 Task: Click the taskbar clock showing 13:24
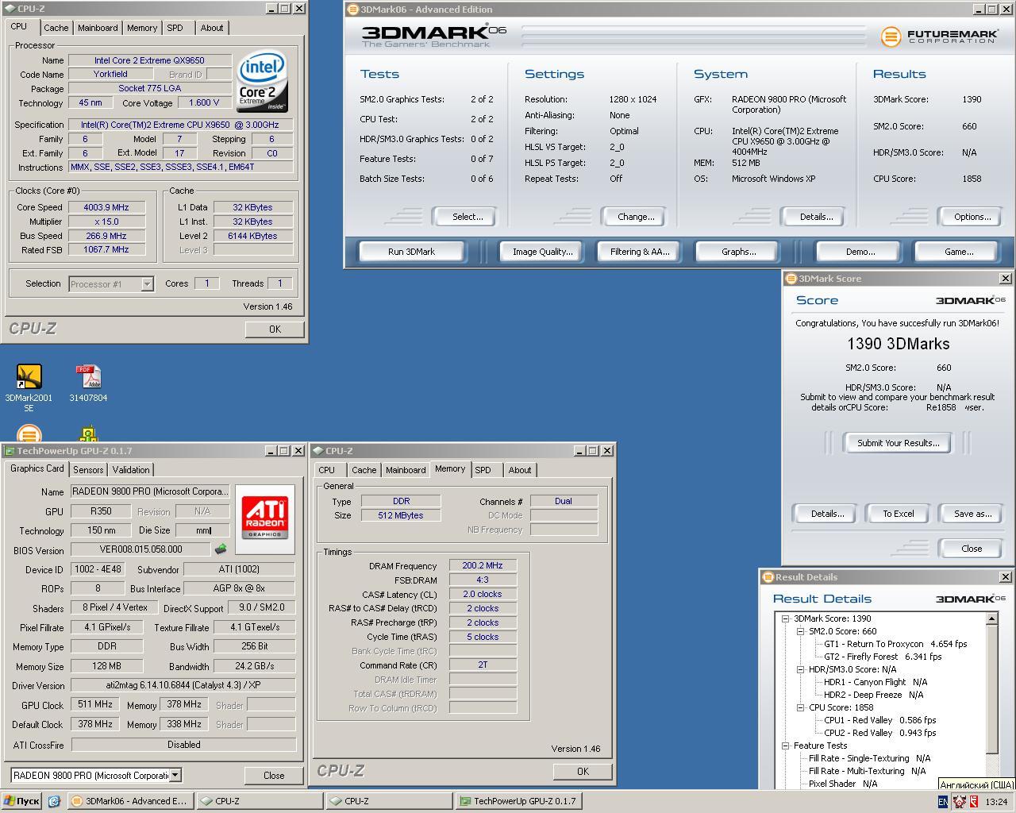tap(996, 802)
